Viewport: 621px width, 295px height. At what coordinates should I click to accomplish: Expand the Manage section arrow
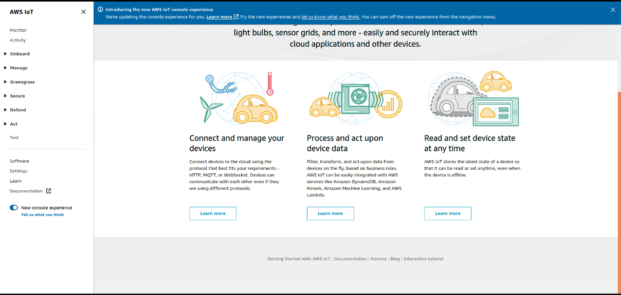coord(6,68)
